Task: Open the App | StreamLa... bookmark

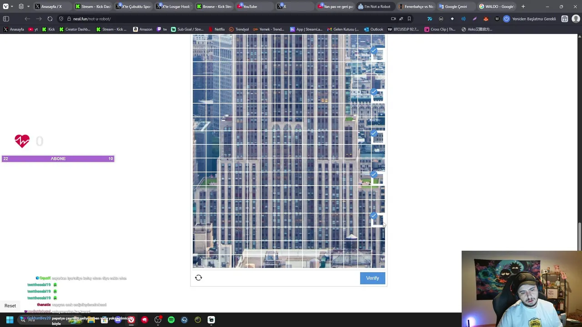Action: point(306,29)
